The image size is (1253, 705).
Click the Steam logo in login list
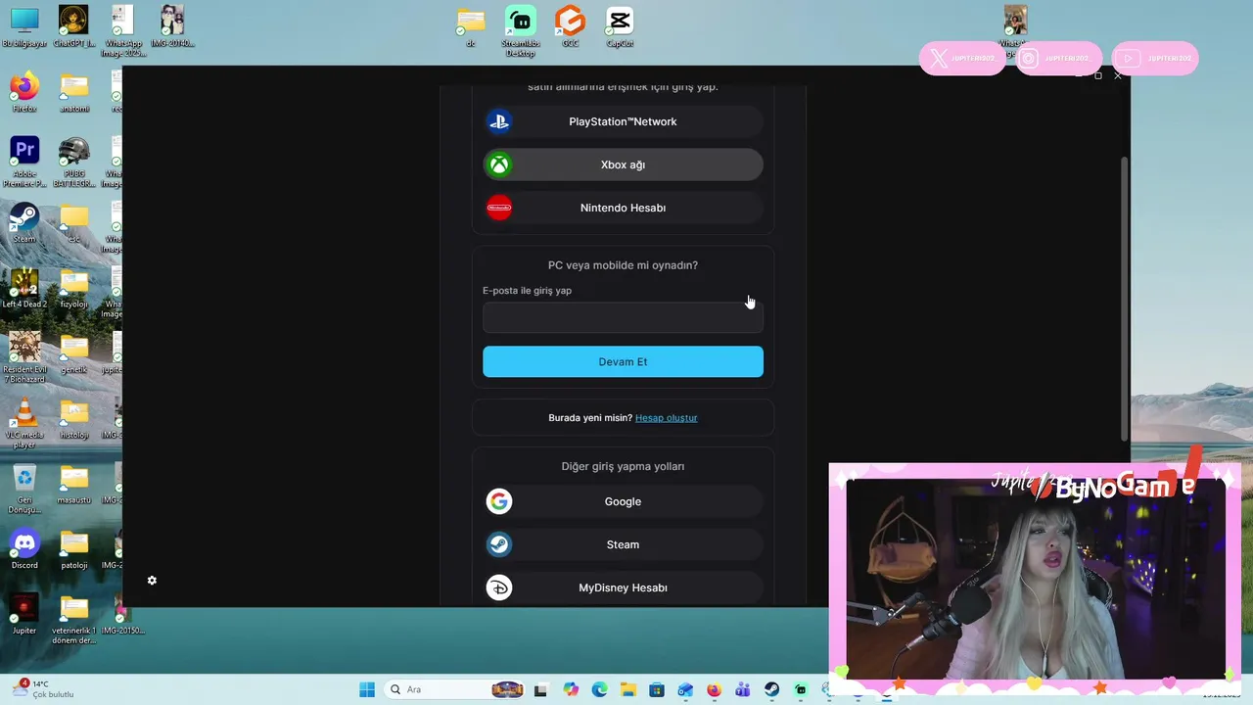pos(499,544)
